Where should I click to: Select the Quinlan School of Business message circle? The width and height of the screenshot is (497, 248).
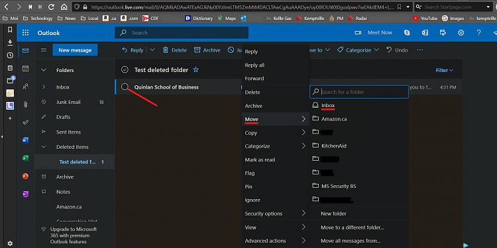coord(125,87)
